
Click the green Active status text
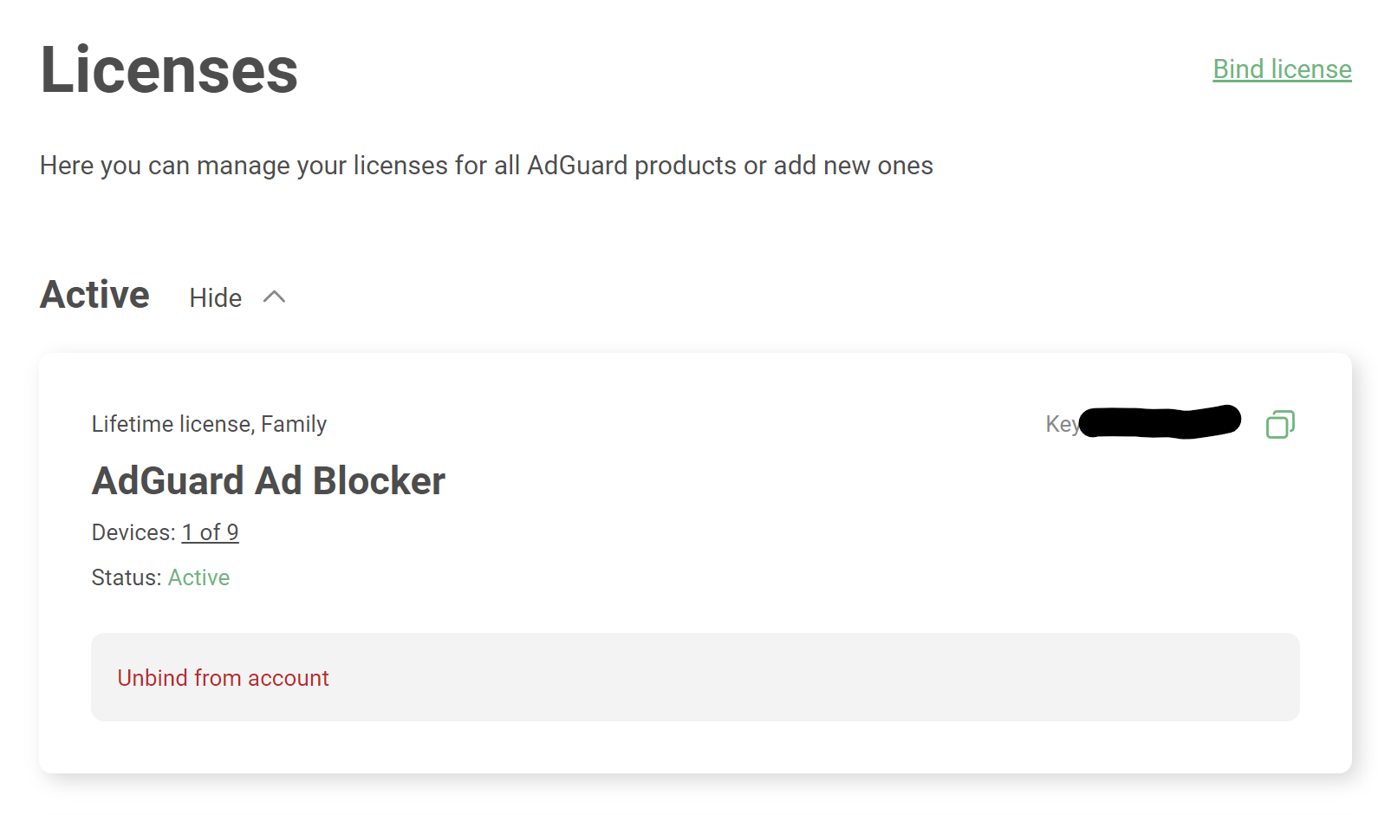pyautogui.click(x=198, y=577)
